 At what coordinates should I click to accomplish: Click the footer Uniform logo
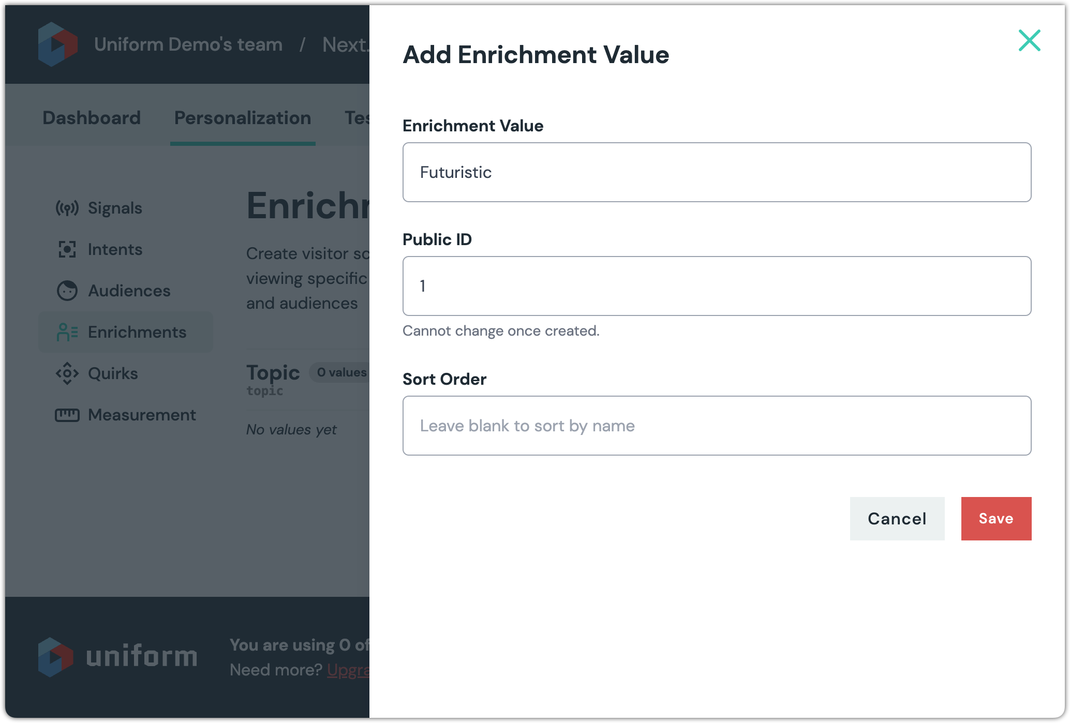pos(118,657)
